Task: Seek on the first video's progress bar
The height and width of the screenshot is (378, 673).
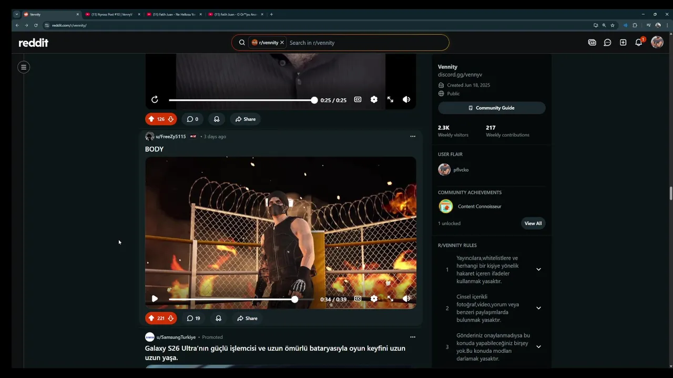Action: click(x=242, y=100)
